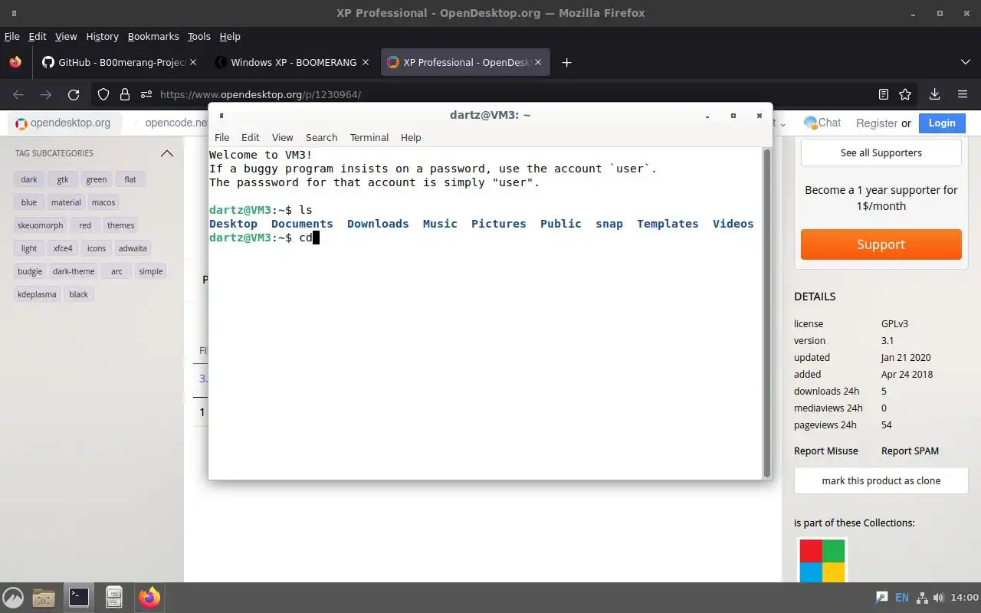Open the Downloads arrow icon
The image size is (981, 613).
[x=934, y=94]
